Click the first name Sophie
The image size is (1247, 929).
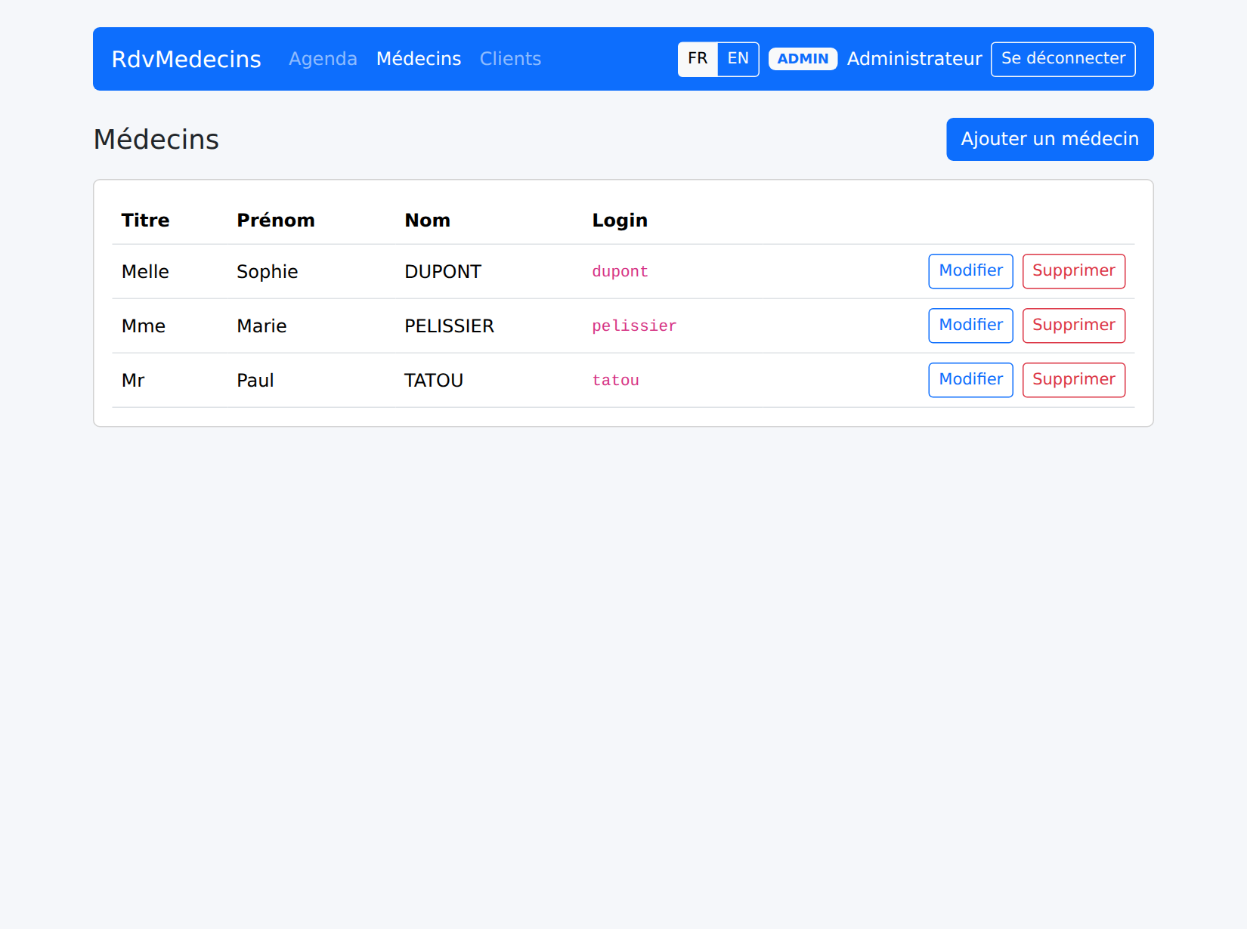coord(268,272)
